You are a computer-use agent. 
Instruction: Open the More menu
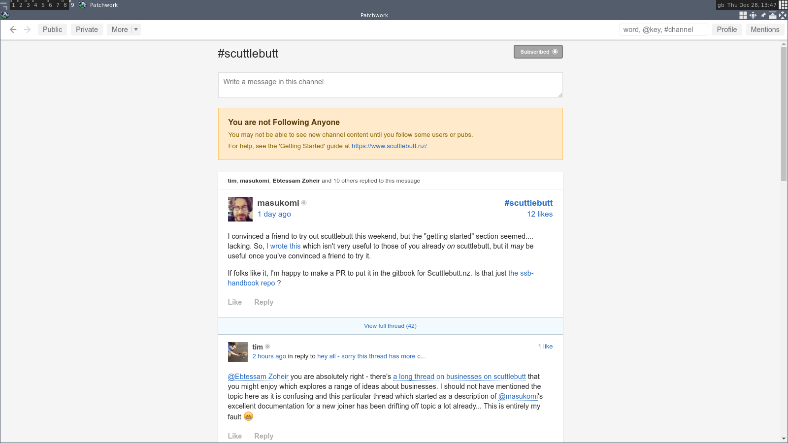point(119,30)
